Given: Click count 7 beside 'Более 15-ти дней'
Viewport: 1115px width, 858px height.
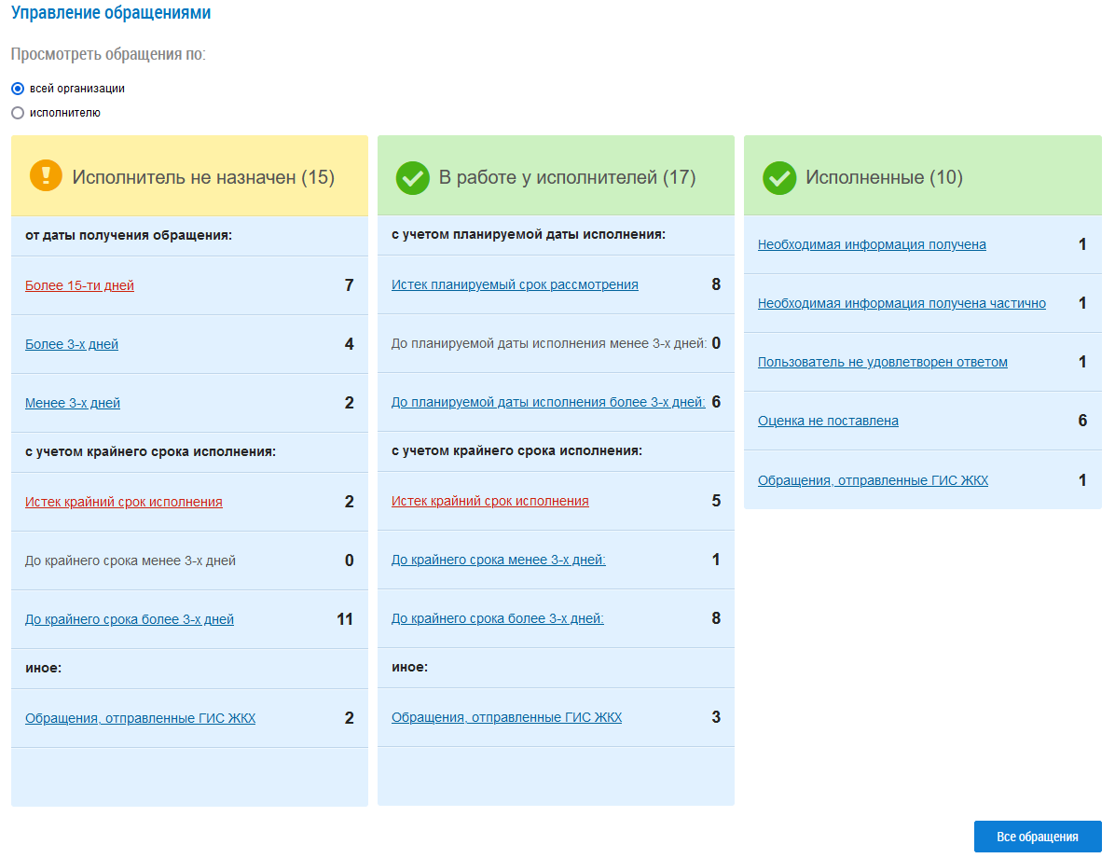Looking at the screenshot, I should pyautogui.click(x=350, y=285).
